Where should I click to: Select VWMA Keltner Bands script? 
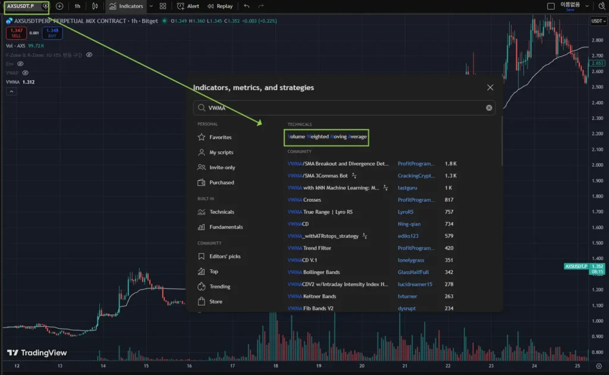pos(312,296)
